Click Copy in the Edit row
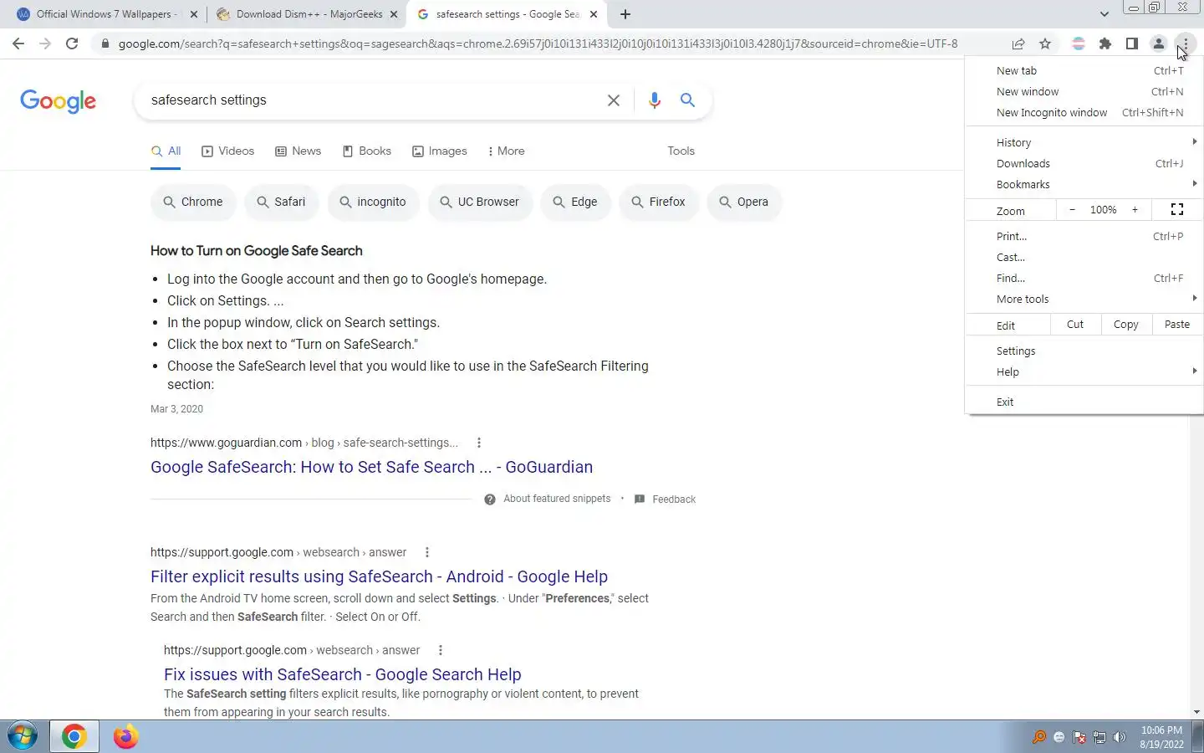The height and width of the screenshot is (753, 1204). coord(1126,325)
